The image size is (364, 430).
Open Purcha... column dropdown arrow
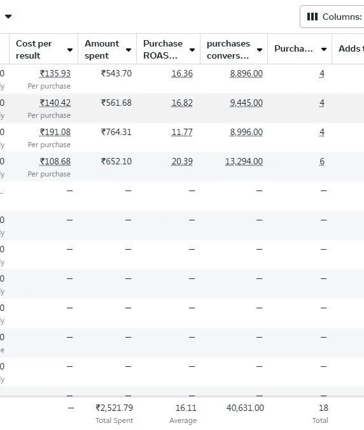coord(324,49)
